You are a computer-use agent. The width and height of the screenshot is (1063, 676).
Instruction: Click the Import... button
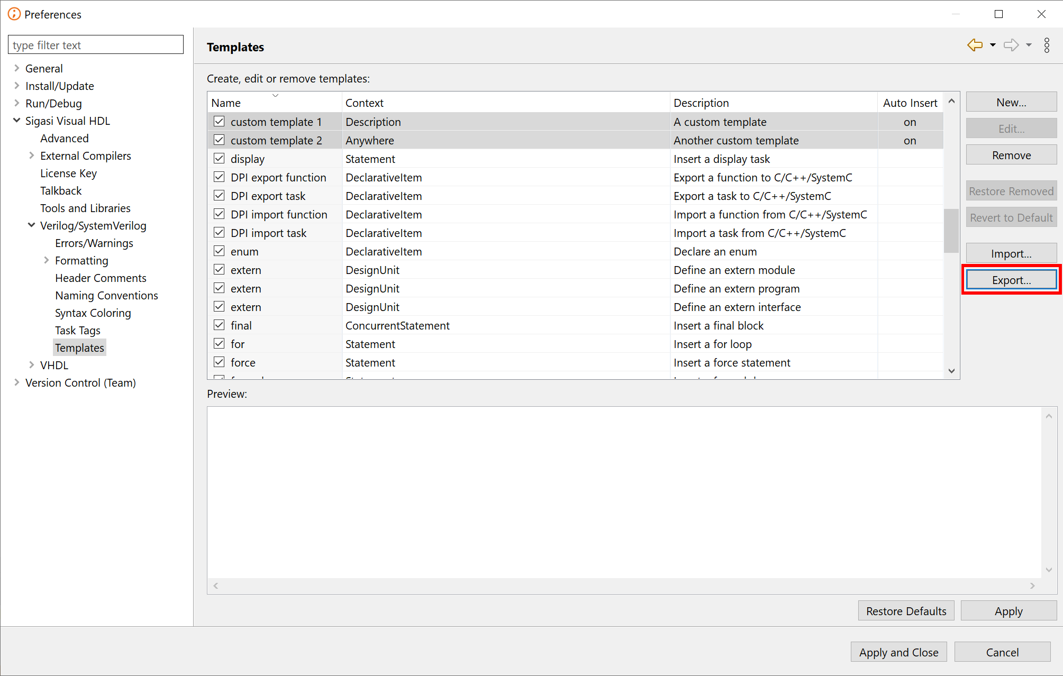pyautogui.click(x=1011, y=253)
